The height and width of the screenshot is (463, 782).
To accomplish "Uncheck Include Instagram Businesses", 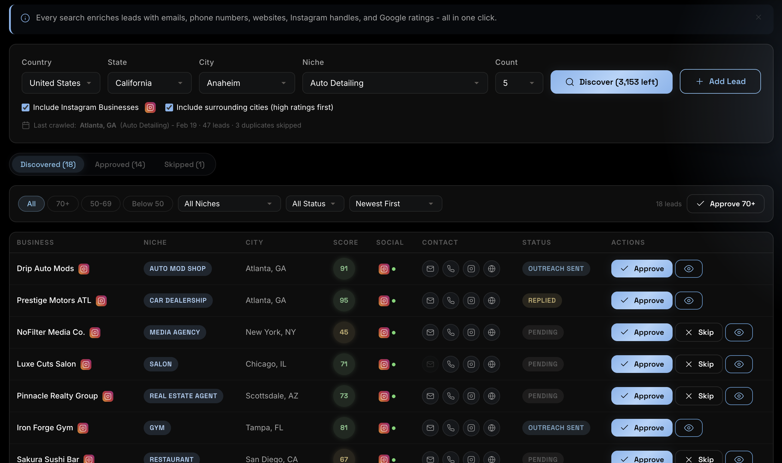I will 25,107.
